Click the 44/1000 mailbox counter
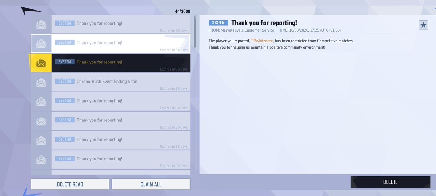Screen dimensions: 436x196 pyautogui.click(x=183, y=11)
